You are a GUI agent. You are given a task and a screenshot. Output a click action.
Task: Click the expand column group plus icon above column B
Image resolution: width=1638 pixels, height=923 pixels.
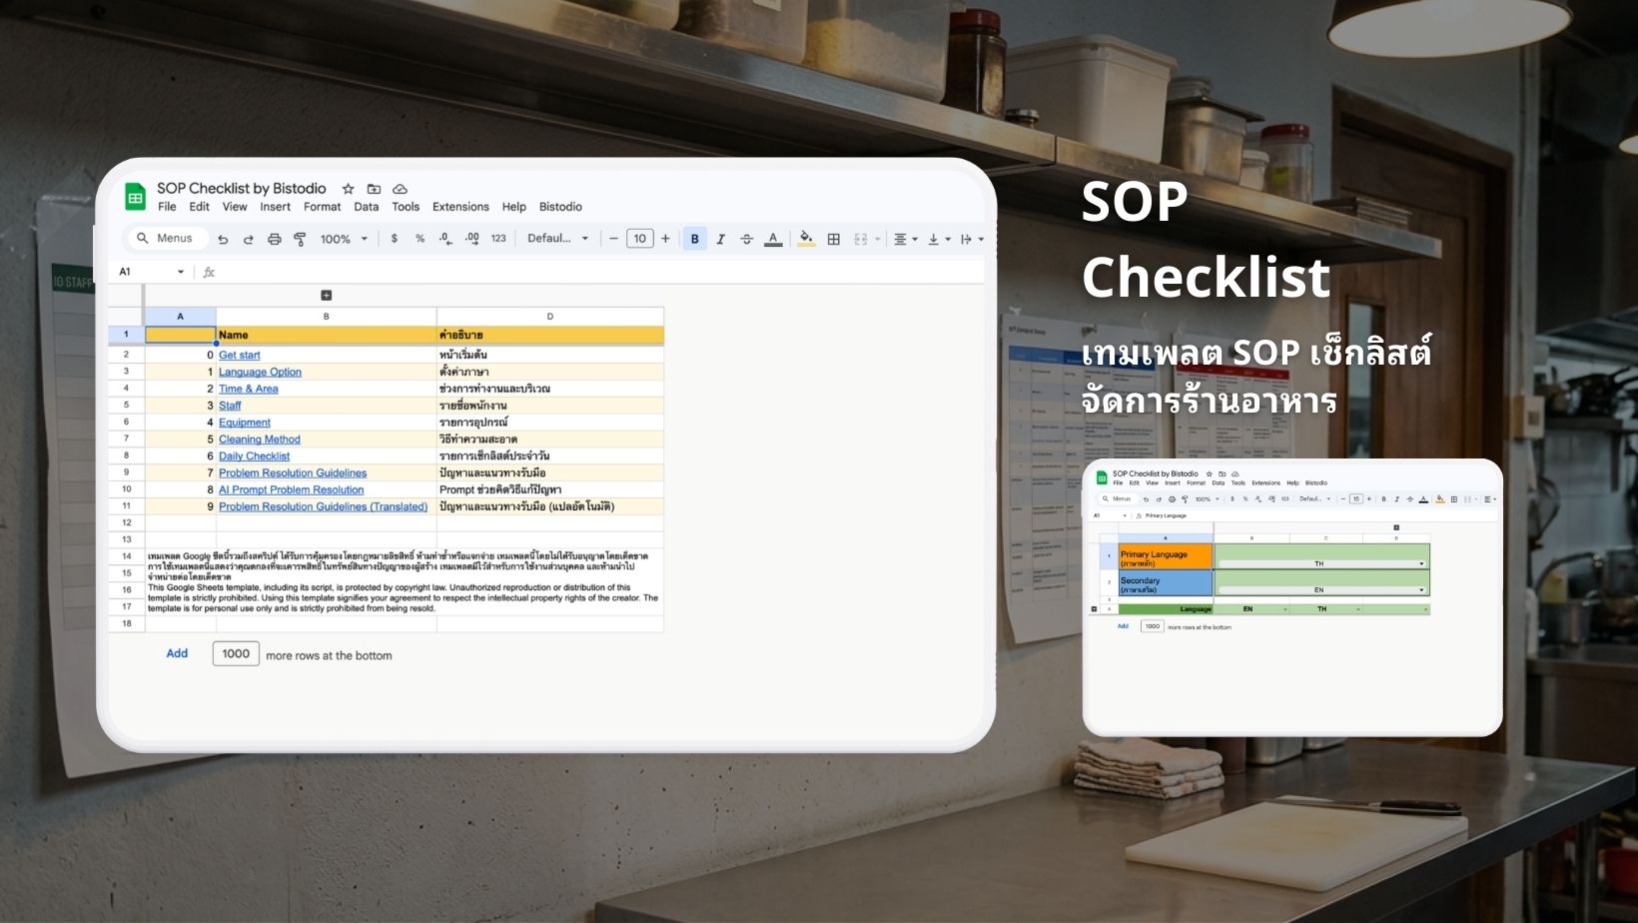point(326,295)
